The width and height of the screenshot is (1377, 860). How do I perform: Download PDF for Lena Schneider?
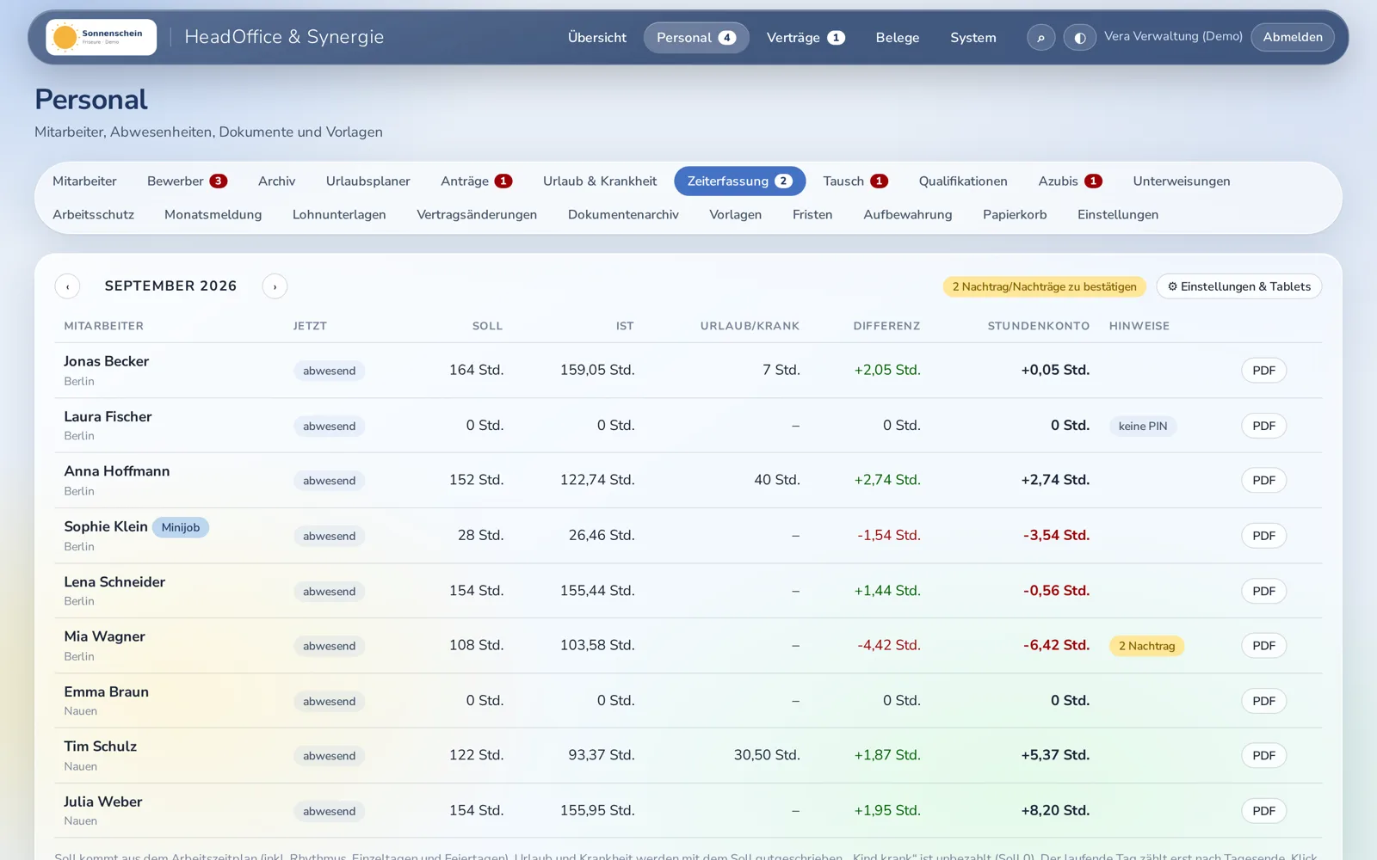[1263, 591]
